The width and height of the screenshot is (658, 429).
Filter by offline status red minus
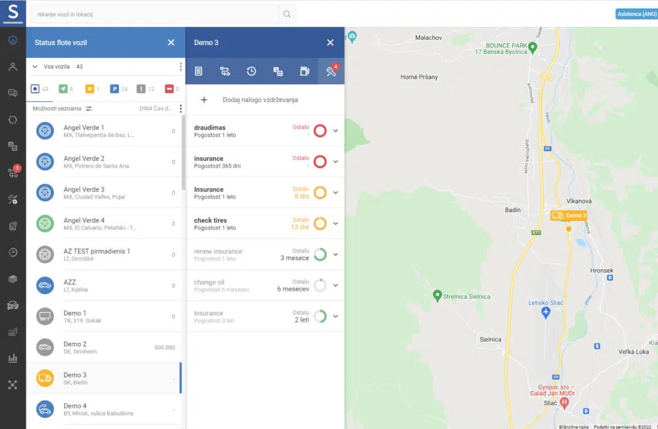172,89
